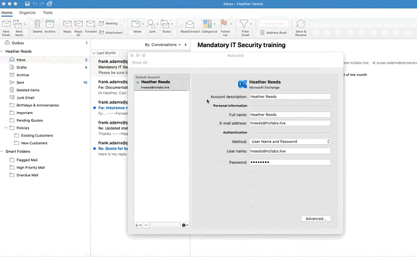This screenshot has height=257, width=417.
Task: Click the Password field
Action: click(290, 162)
